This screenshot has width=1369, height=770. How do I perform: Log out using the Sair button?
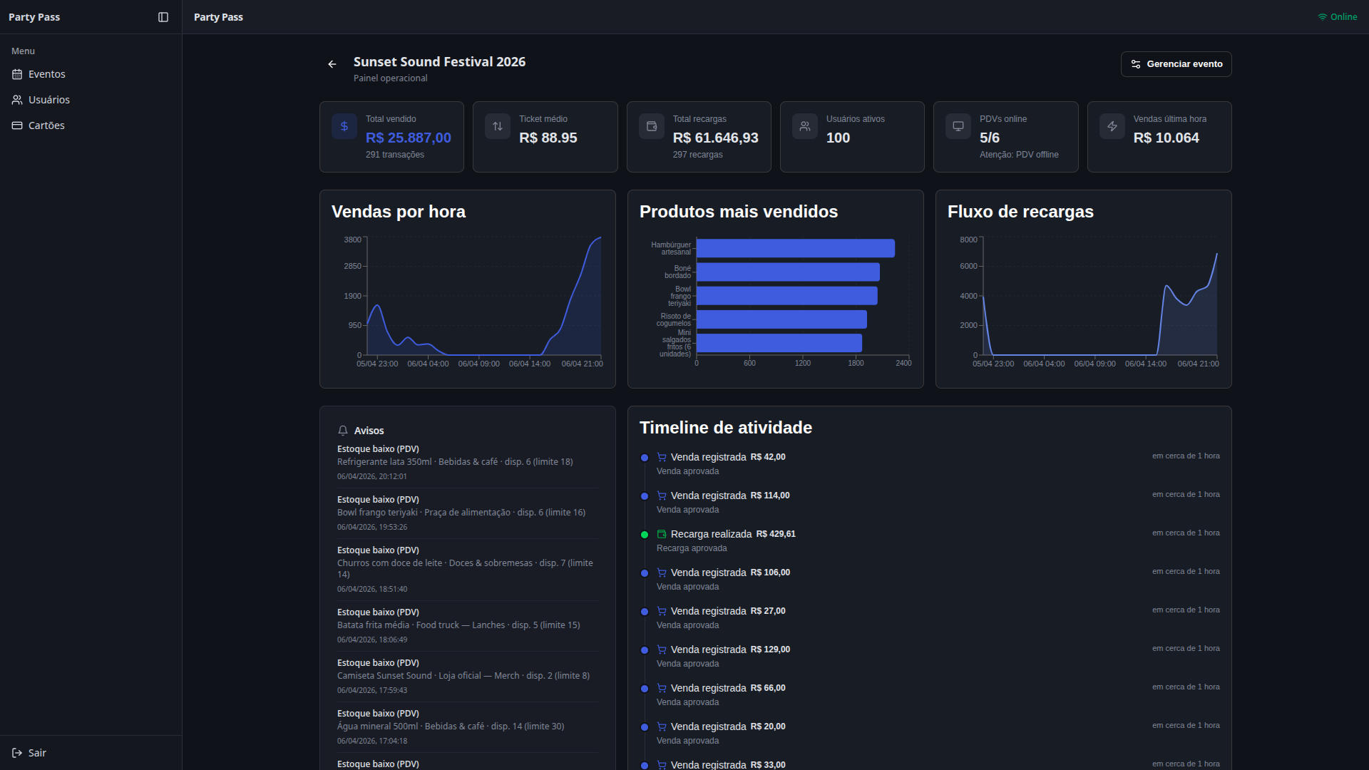(x=30, y=753)
